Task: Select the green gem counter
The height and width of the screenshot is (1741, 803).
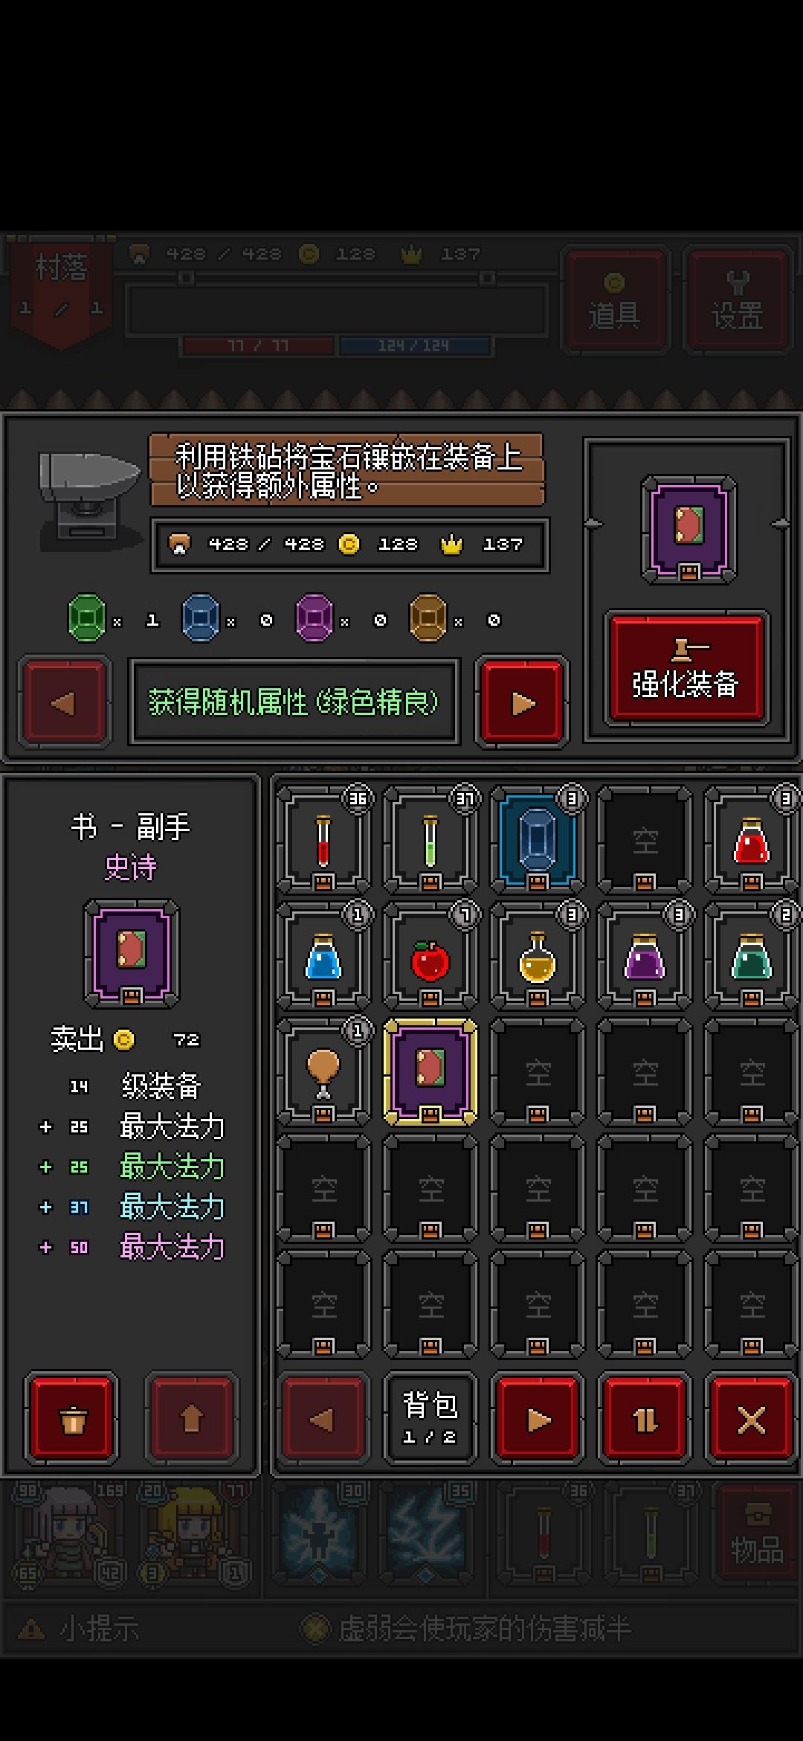Action: tap(113, 618)
